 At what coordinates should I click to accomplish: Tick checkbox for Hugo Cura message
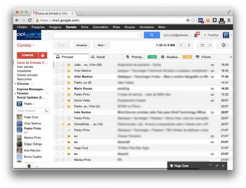point(58,148)
